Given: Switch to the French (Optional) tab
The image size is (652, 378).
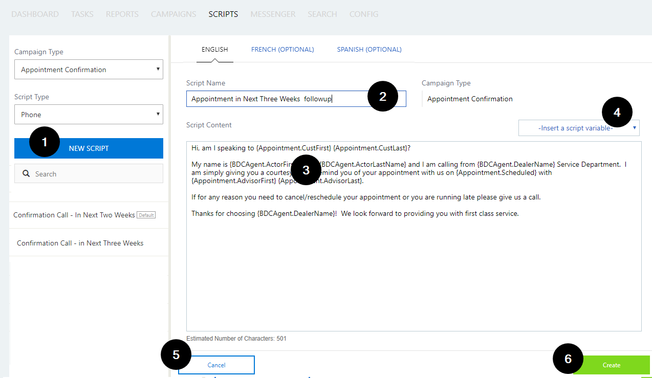Looking at the screenshot, I should tap(282, 50).
